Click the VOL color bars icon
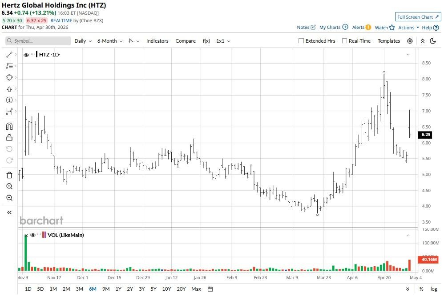The image size is (444, 296). pos(44,235)
